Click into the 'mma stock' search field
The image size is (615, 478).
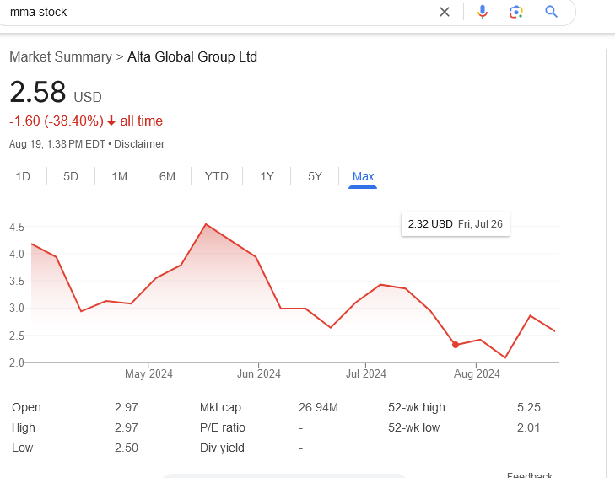(219, 12)
